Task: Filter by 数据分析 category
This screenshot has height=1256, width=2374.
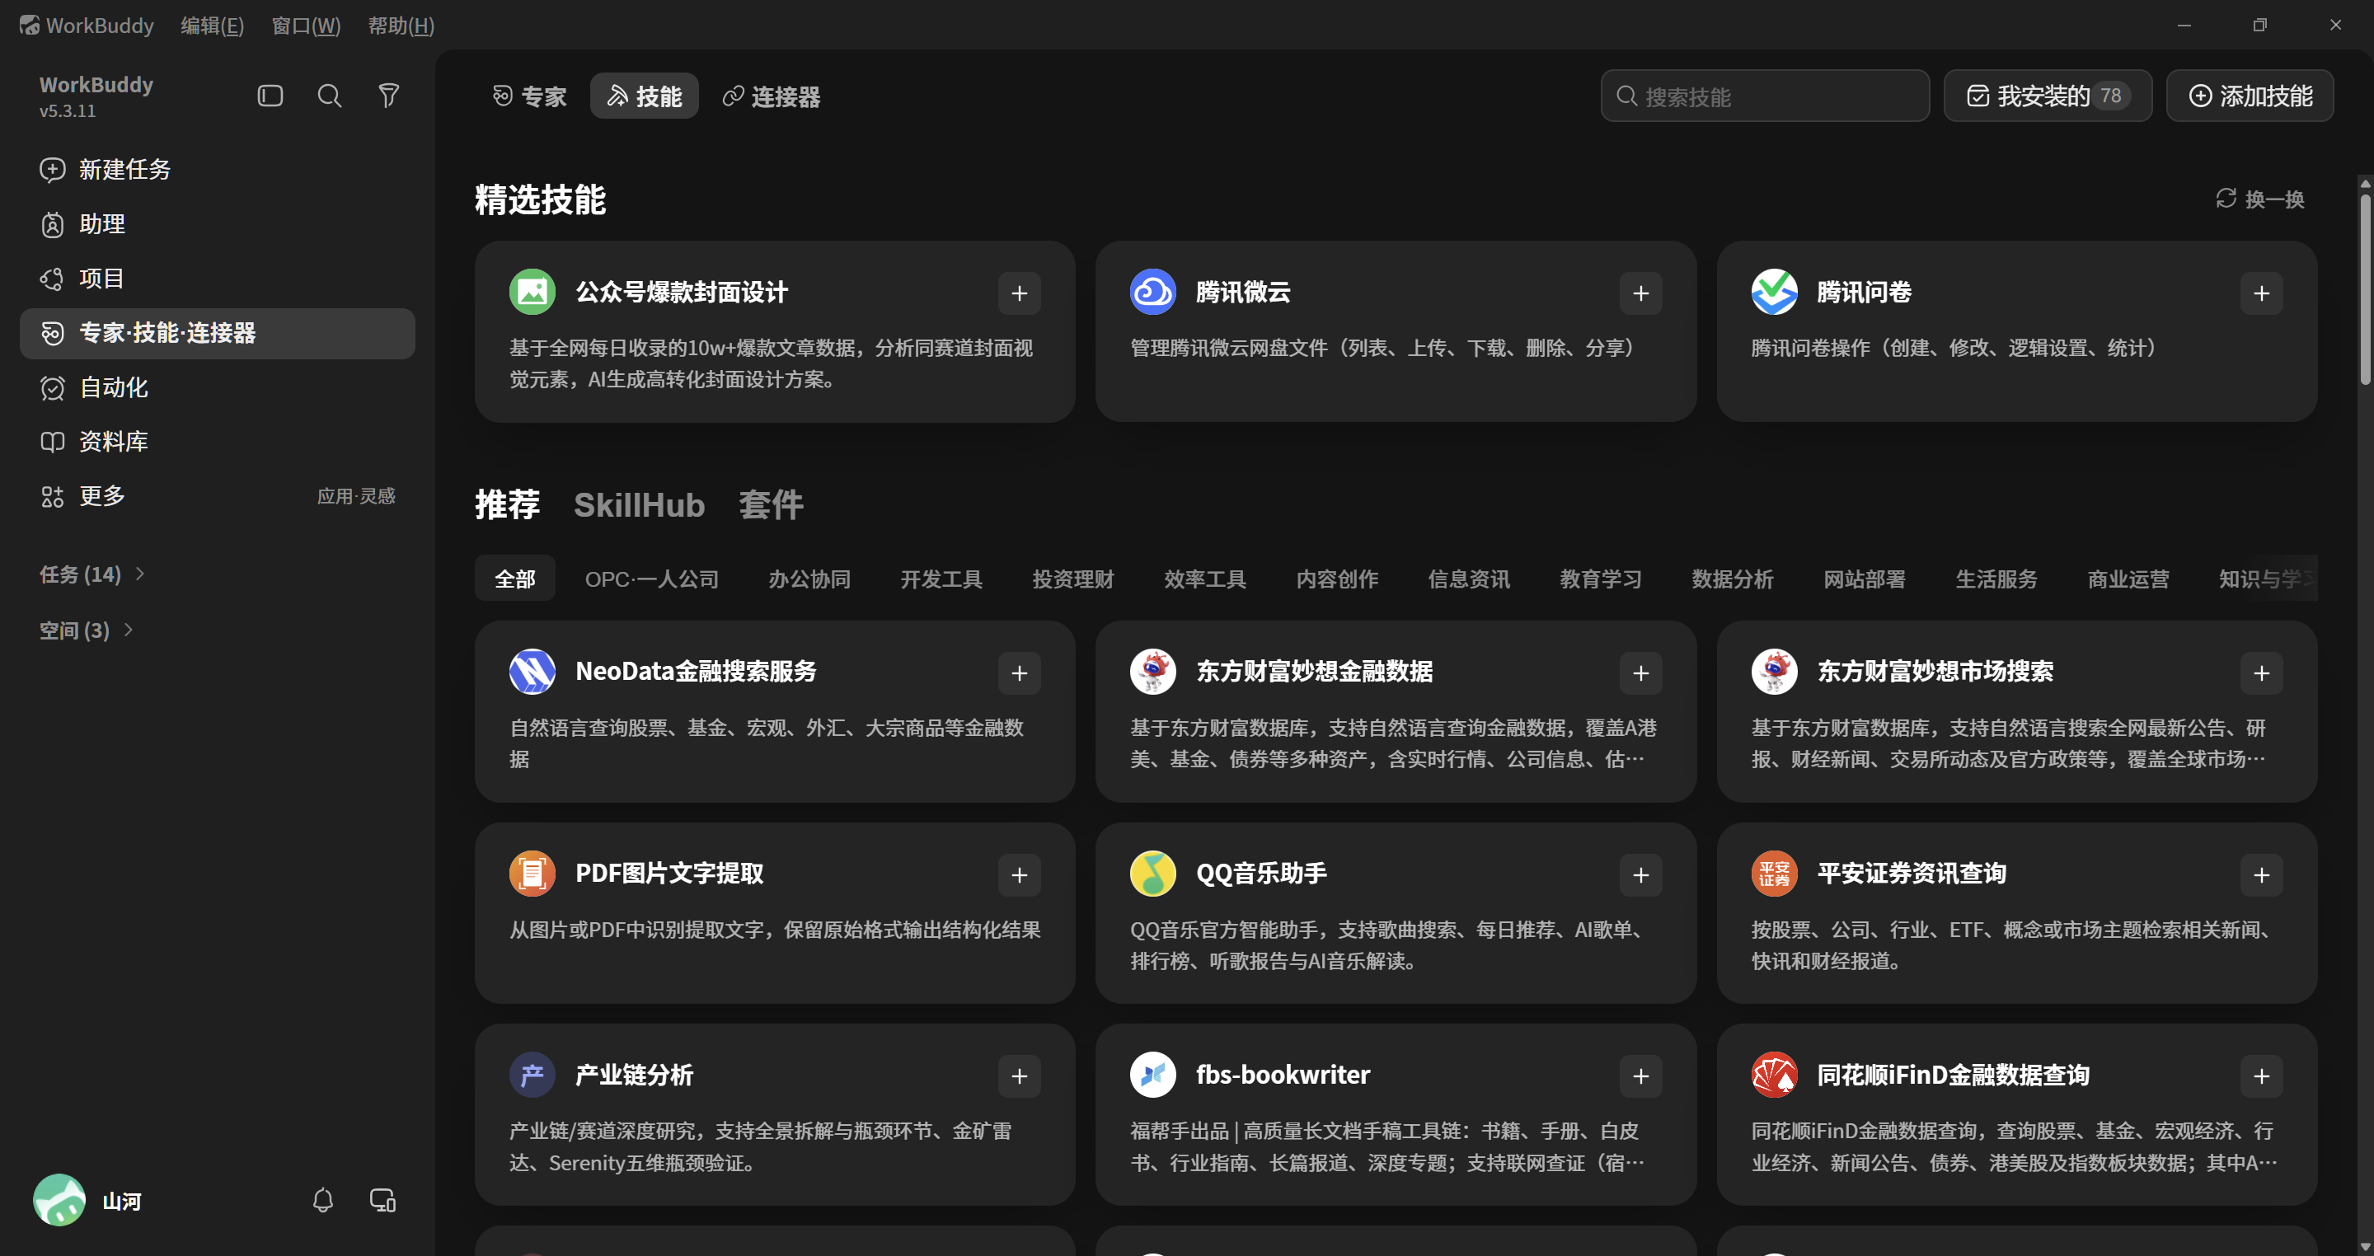Action: click(x=1733, y=579)
